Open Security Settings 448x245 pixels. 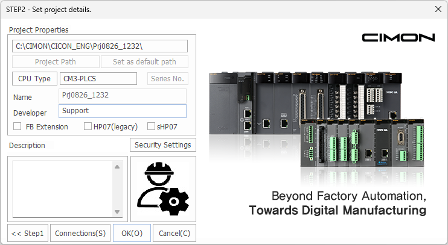click(163, 145)
